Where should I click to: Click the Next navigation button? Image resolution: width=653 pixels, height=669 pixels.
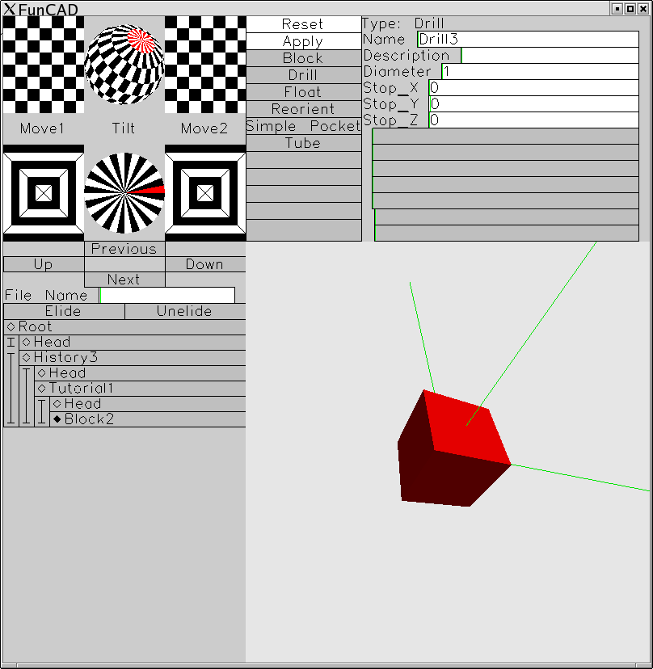tap(124, 280)
